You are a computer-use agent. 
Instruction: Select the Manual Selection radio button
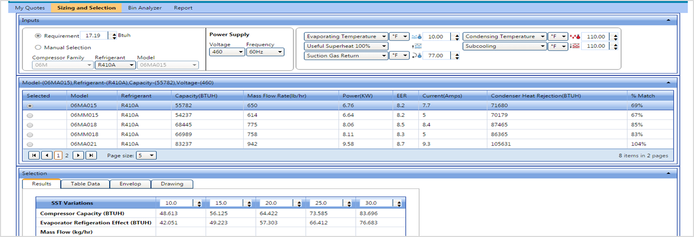(38, 48)
